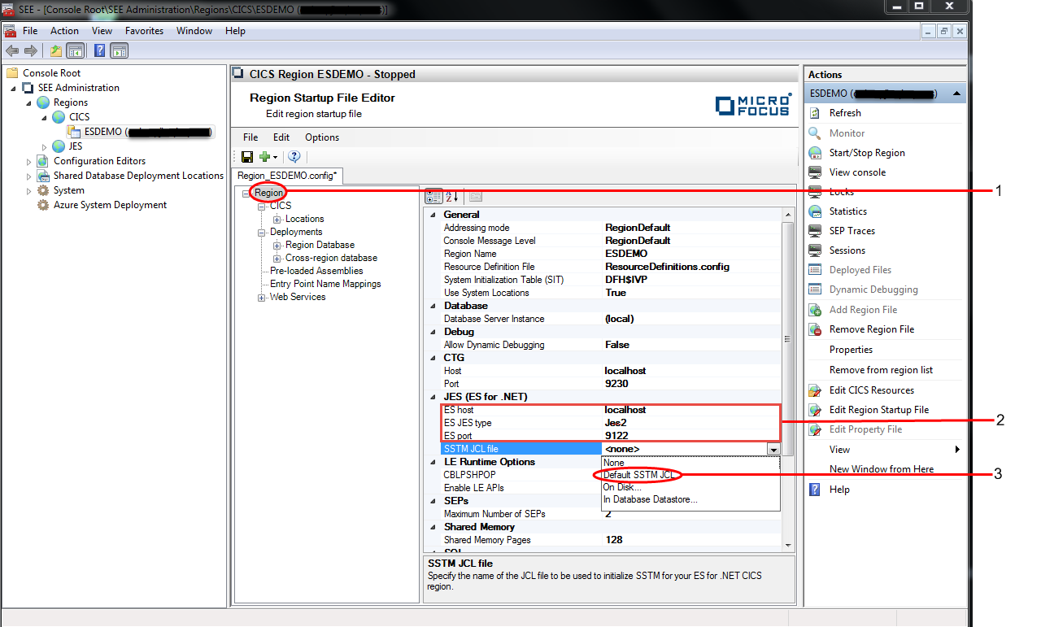Viewport: 1041px width, 627px height.
Task: Open View console from Actions pane
Action: 857,172
